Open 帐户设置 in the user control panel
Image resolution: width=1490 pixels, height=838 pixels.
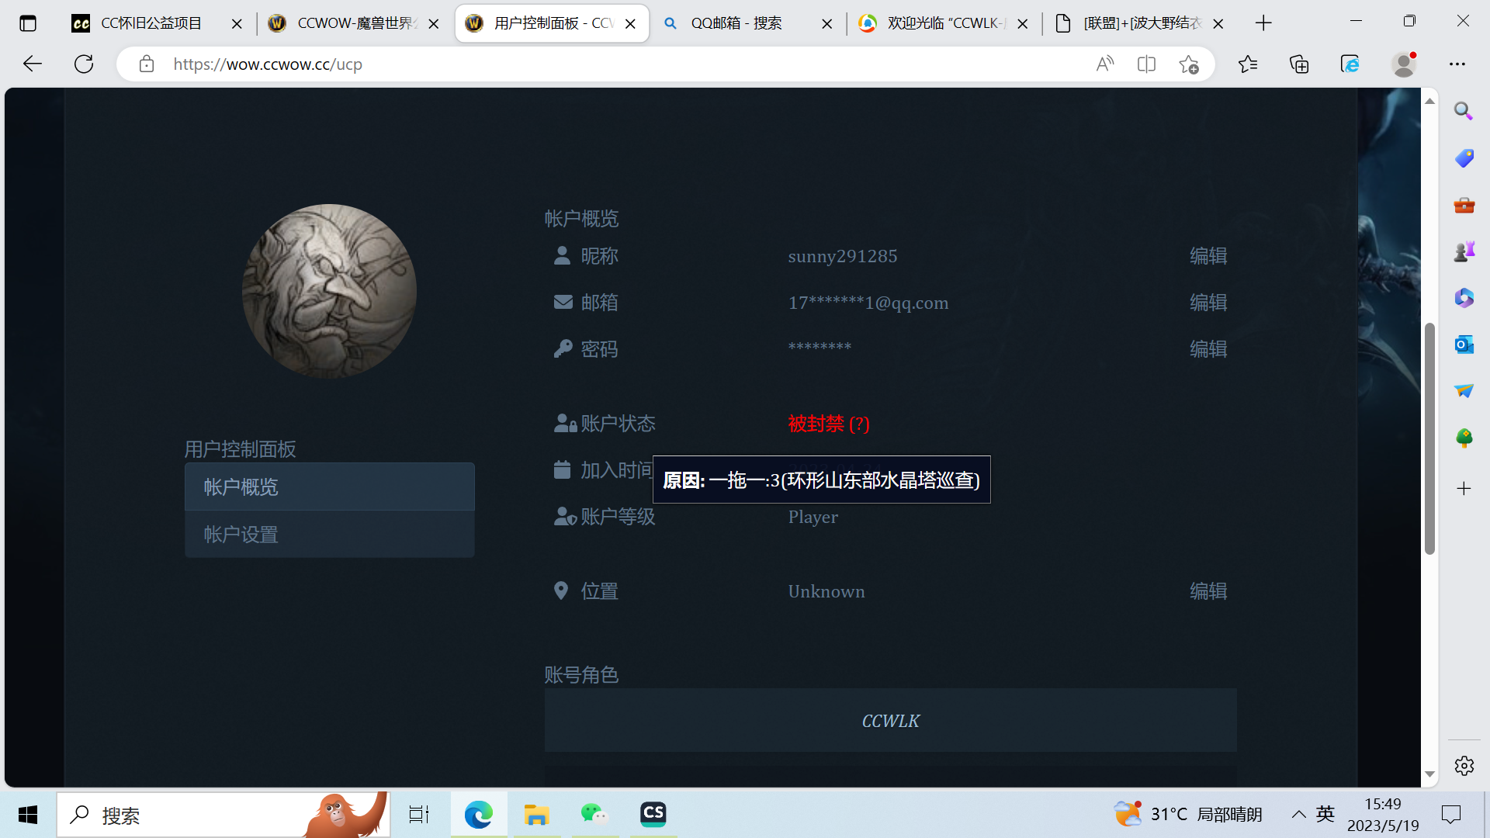point(241,534)
